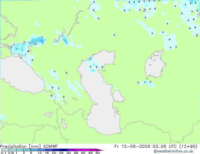Pick the 10–15 mm blue swatch
The width and height of the screenshot is (200, 154).
(42, 150)
